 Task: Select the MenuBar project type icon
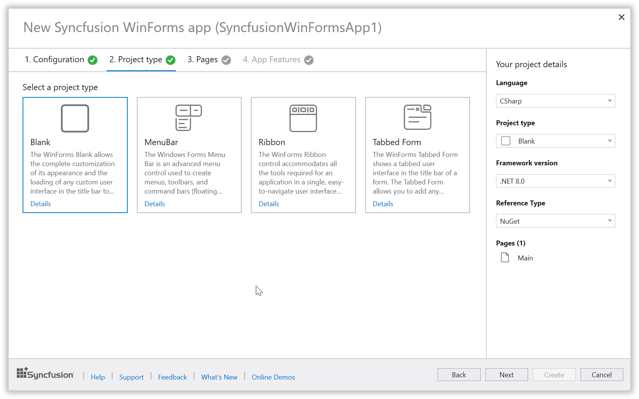tap(189, 118)
